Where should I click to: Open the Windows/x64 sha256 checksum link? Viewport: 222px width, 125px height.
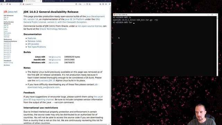[x=55, y=62]
